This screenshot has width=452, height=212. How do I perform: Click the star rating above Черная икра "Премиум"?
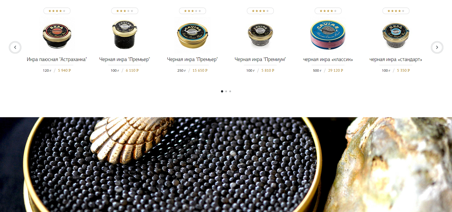click(x=260, y=11)
